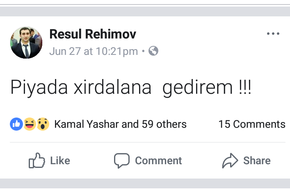Image resolution: width=290 pixels, height=190 pixels.
Task: Click the globe public privacy icon
Action: 153,51
